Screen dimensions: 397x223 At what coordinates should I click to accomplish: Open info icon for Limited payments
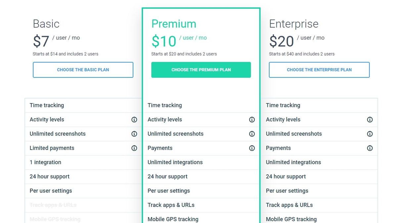[x=134, y=148]
